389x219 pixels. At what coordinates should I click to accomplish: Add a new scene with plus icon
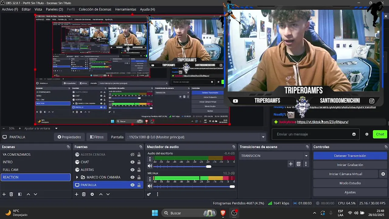4,194
